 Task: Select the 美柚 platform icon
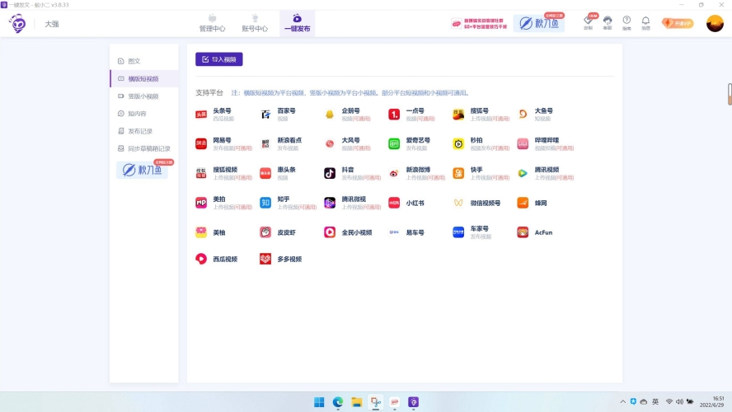point(201,232)
